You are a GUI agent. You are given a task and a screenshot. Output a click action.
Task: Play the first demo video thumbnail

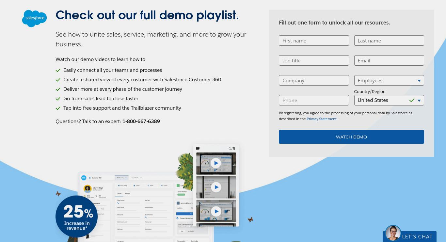pos(216,163)
